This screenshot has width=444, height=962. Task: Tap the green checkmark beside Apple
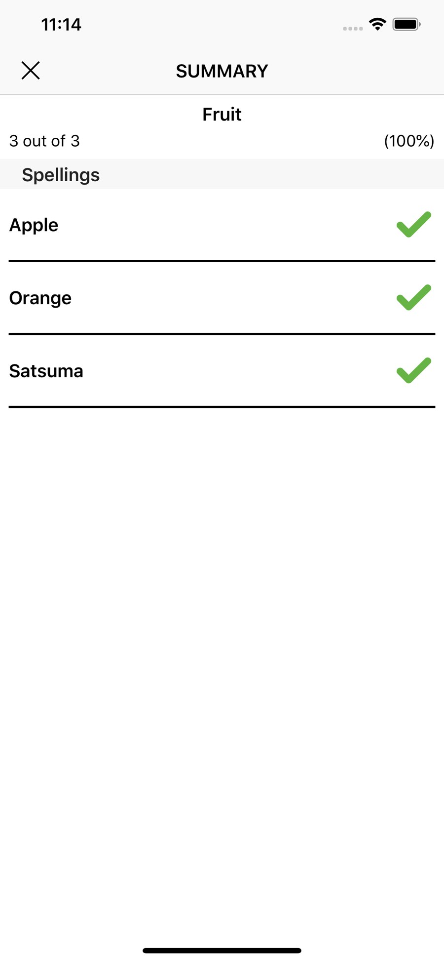point(413,225)
